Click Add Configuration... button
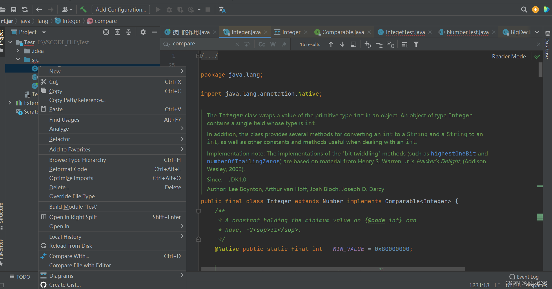 (121, 10)
